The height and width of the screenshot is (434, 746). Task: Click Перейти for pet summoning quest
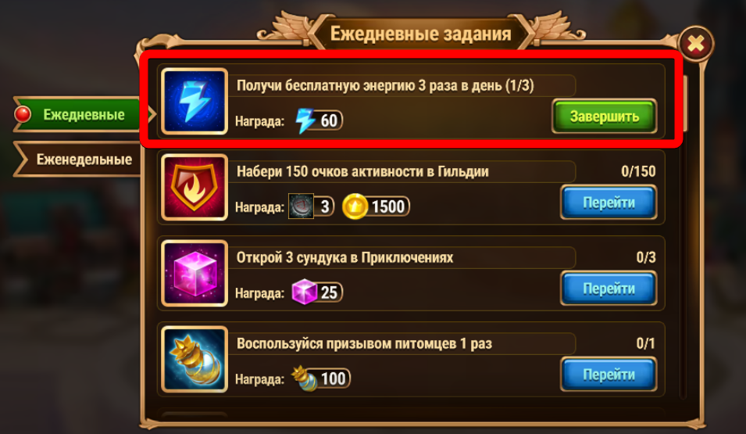[x=609, y=375]
